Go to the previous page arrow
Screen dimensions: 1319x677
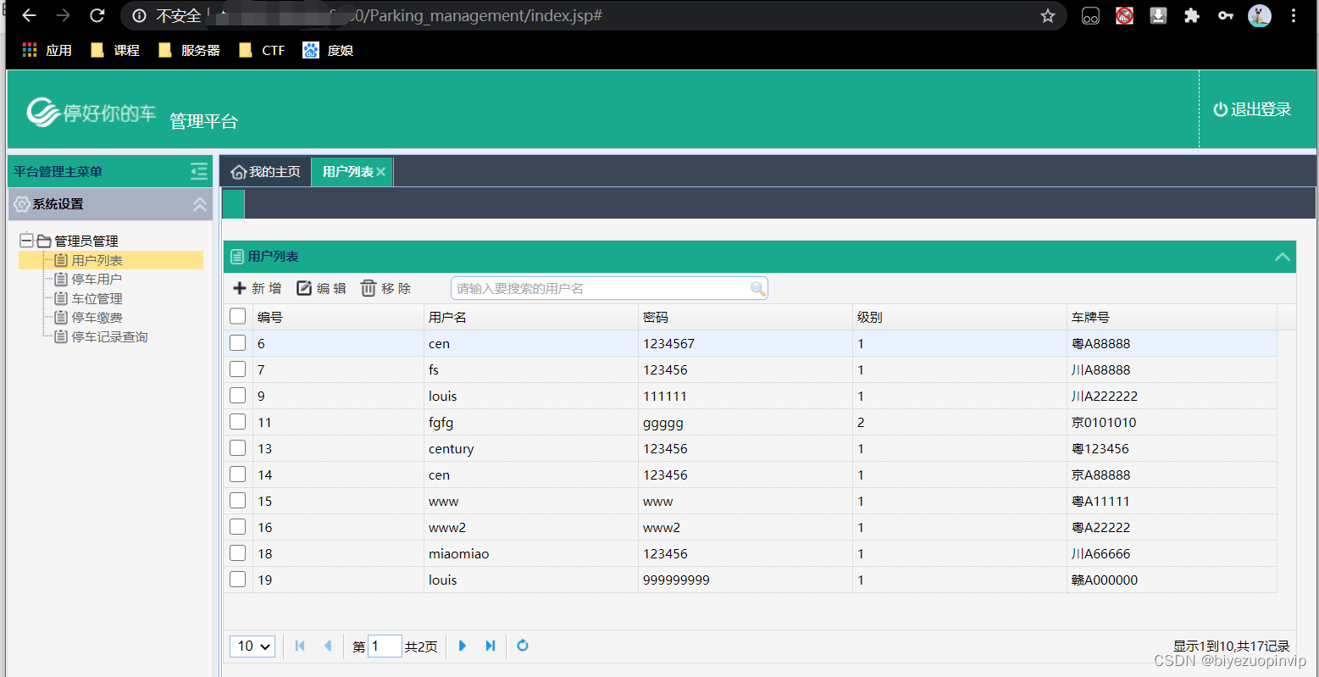click(x=328, y=646)
